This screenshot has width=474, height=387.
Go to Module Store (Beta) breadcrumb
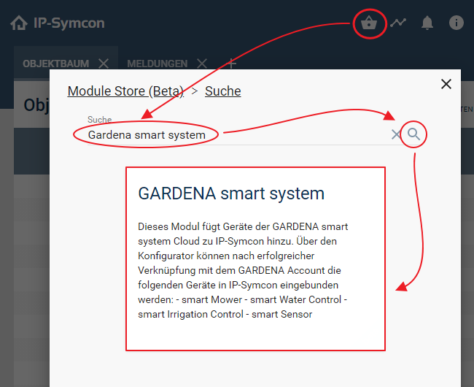(x=126, y=91)
